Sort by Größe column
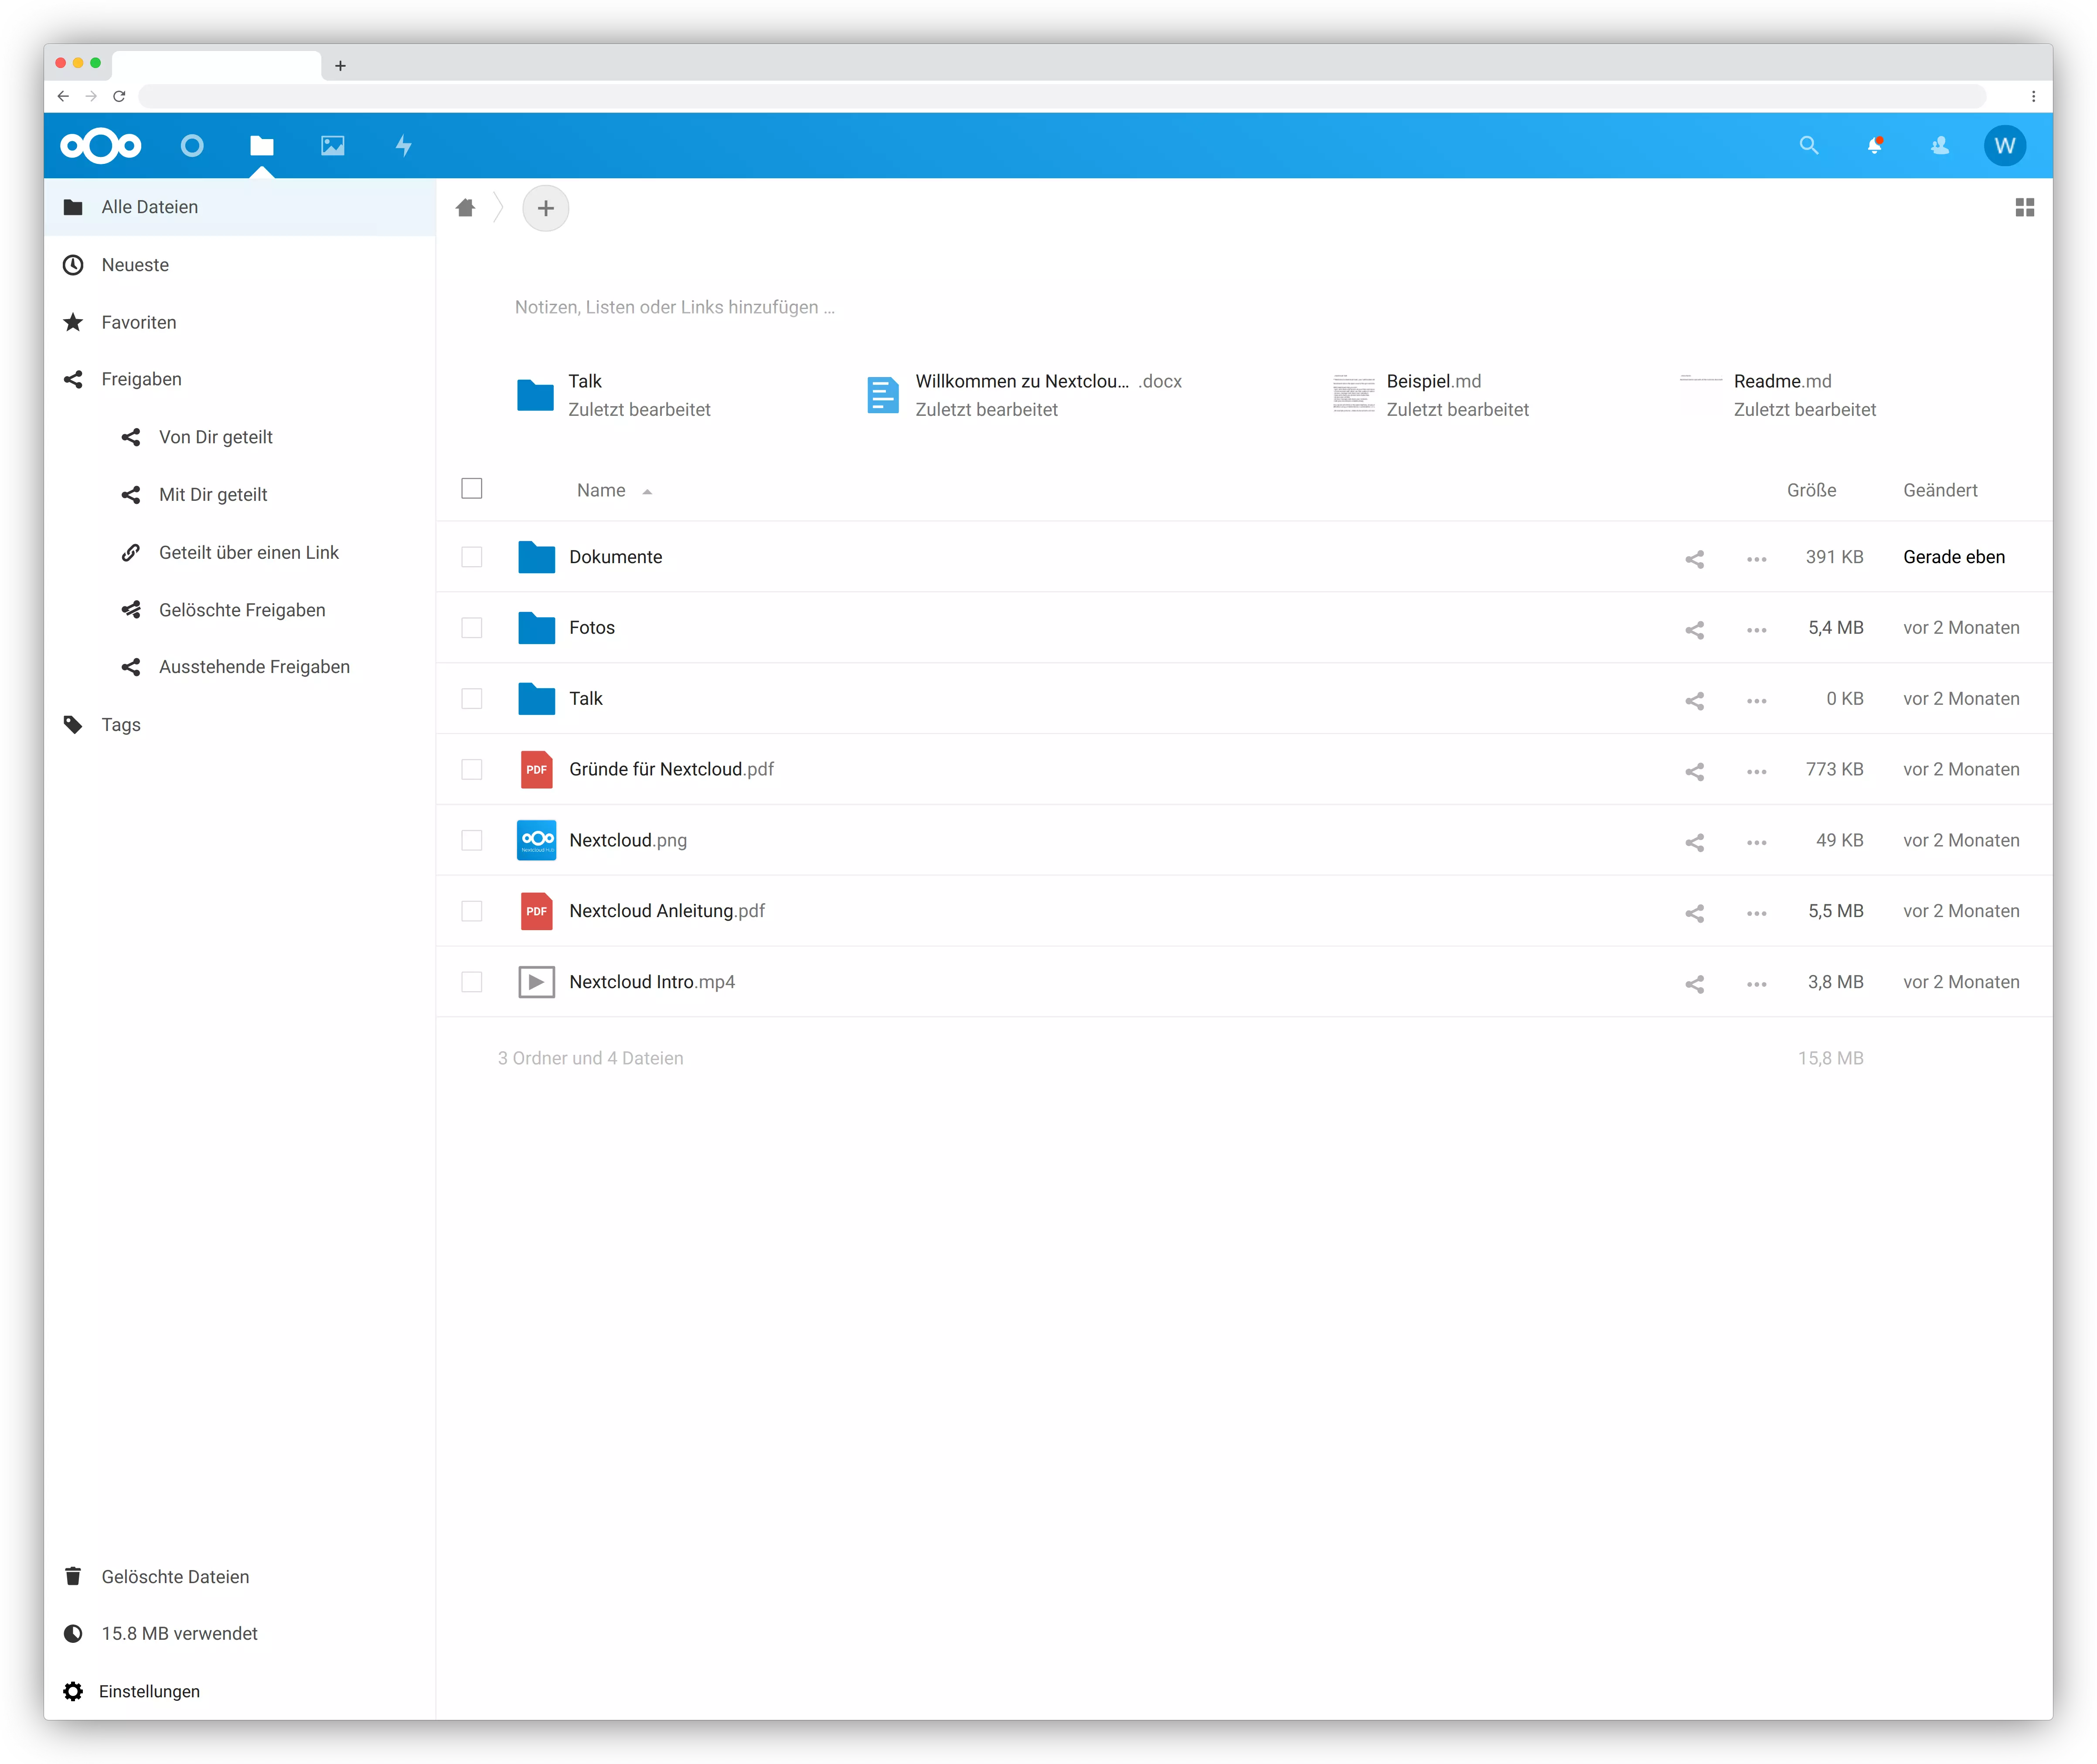2097x1764 pixels. (1811, 490)
